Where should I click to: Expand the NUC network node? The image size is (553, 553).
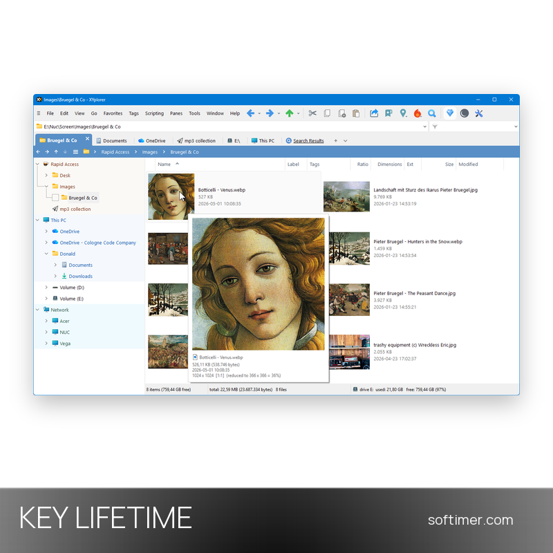point(46,332)
